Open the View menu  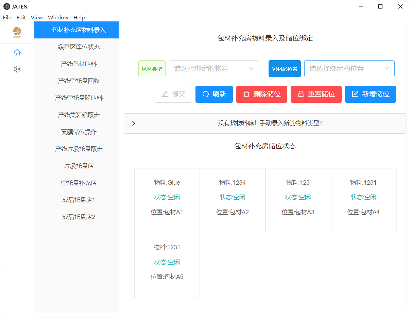coord(37,17)
